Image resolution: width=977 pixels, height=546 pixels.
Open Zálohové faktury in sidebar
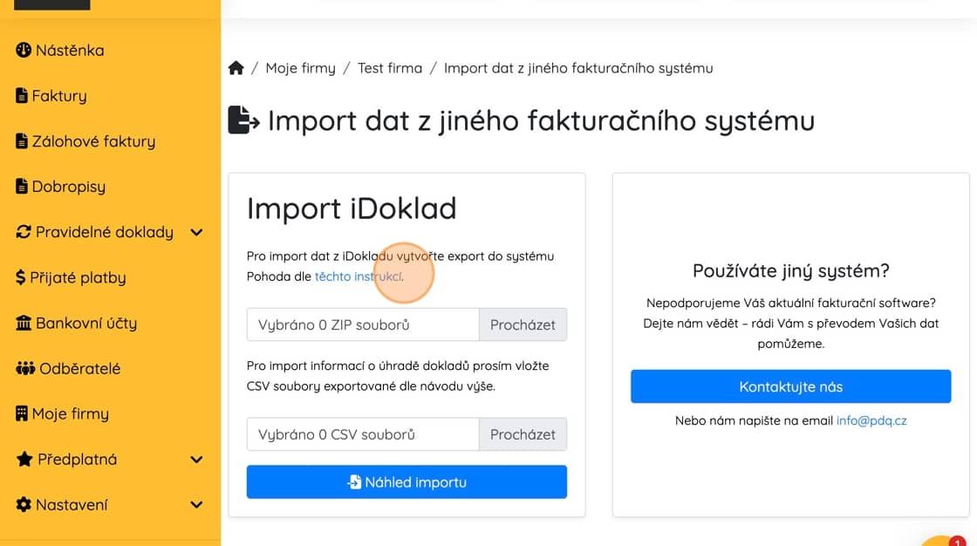[93, 141]
